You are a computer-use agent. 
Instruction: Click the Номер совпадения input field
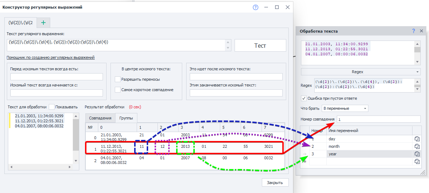click(x=378, y=119)
